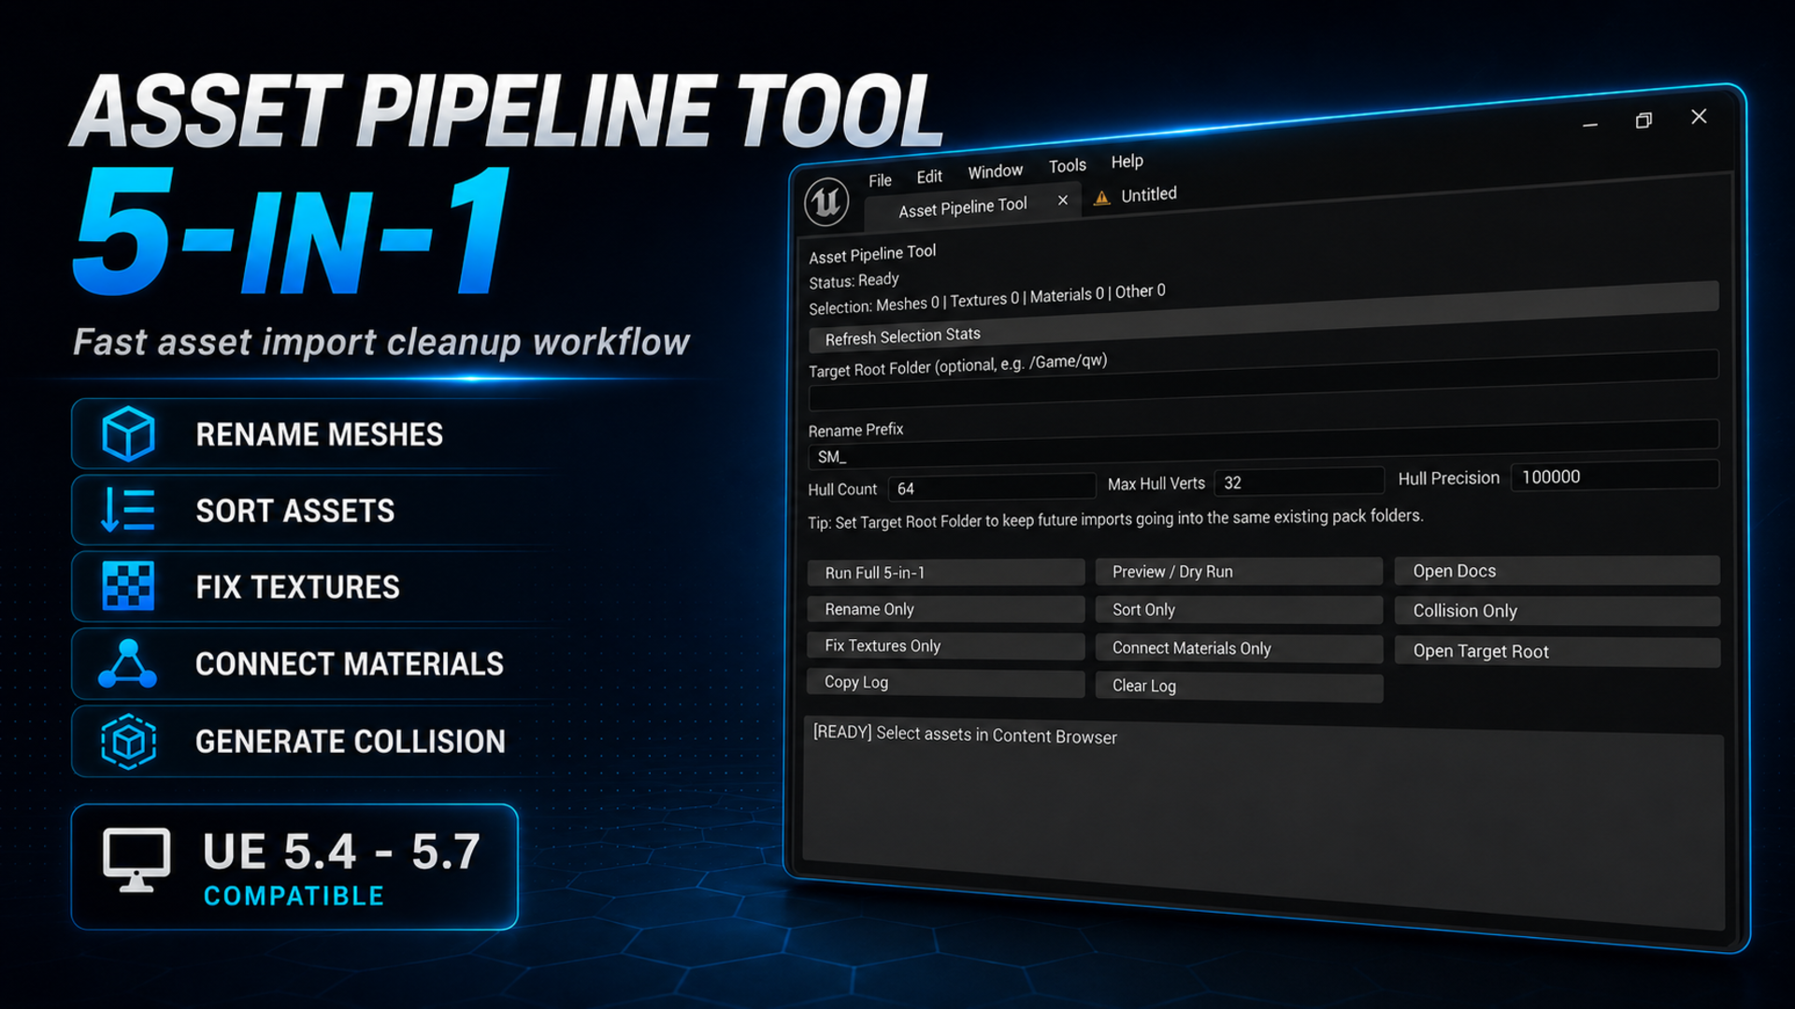The width and height of the screenshot is (1795, 1009).
Task: Click the Hull Precision field showing 100000
Action: [1615, 476]
